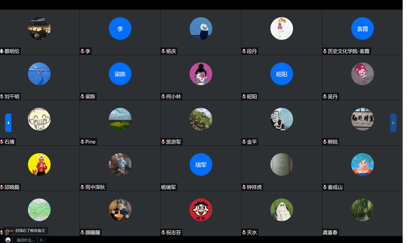407x243 pixels.
Task: Select the 袁霞 blue circle avatar
Action: tap(362, 29)
